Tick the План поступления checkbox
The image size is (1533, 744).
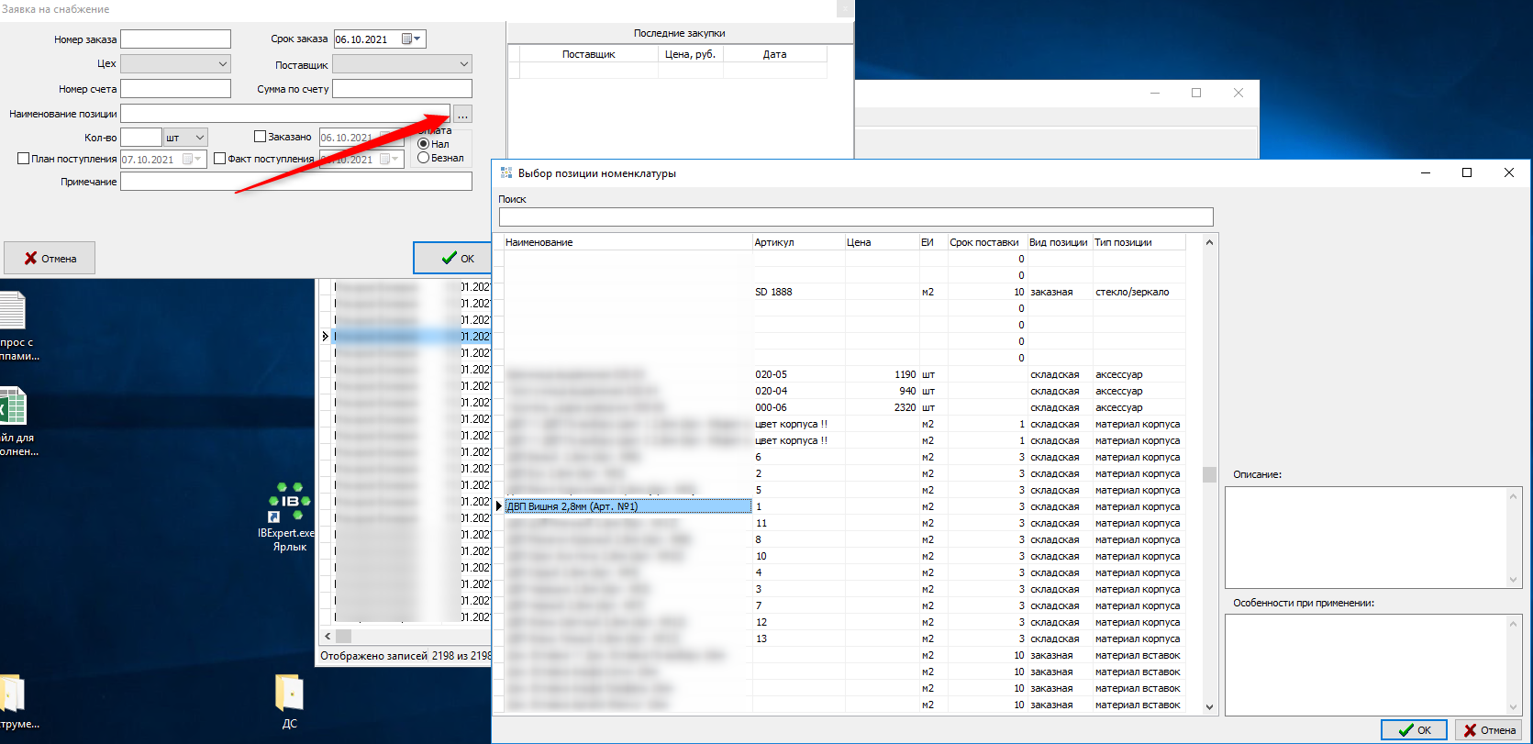point(24,159)
